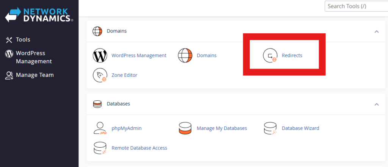Open the Zone Editor link
Image resolution: width=388 pixels, height=167 pixels.
(x=124, y=75)
